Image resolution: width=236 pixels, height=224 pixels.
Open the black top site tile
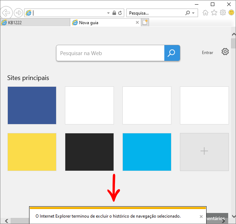pyautogui.click(x=89, y=152)
